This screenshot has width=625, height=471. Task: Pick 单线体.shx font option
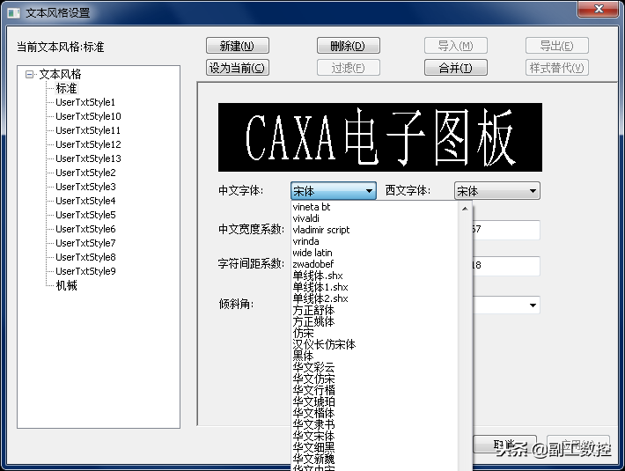375,276
